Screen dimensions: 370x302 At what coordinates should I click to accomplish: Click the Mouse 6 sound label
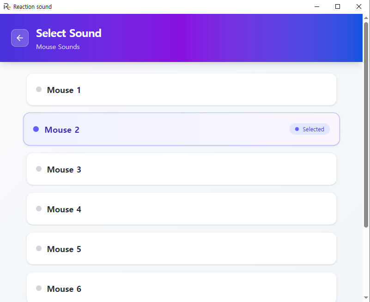pos(64,289)
